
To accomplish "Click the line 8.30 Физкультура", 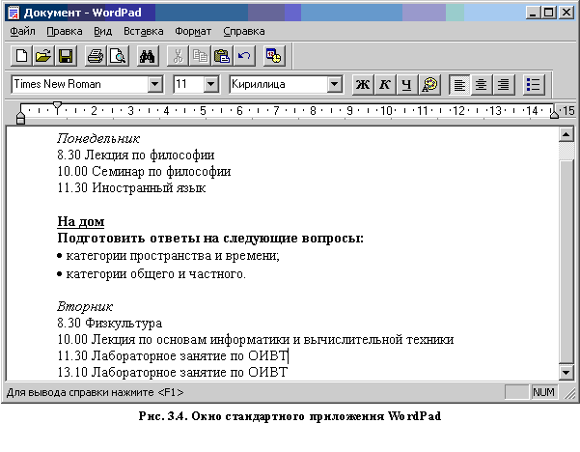I will pos(109,324).
